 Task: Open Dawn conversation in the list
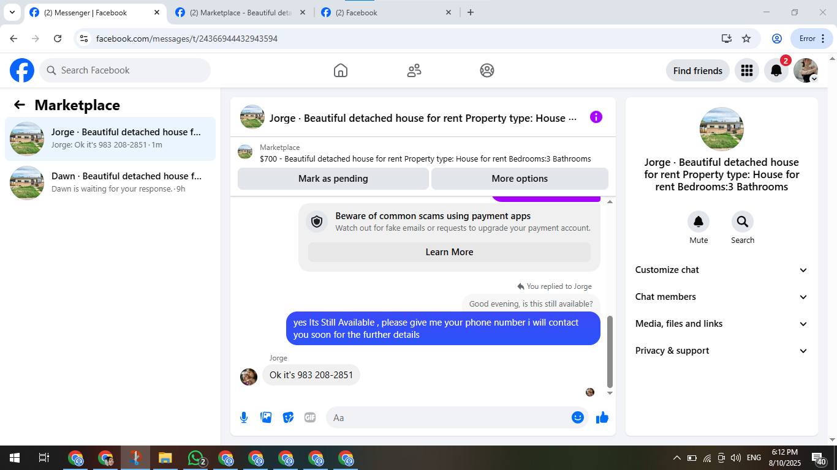point(110,183)
